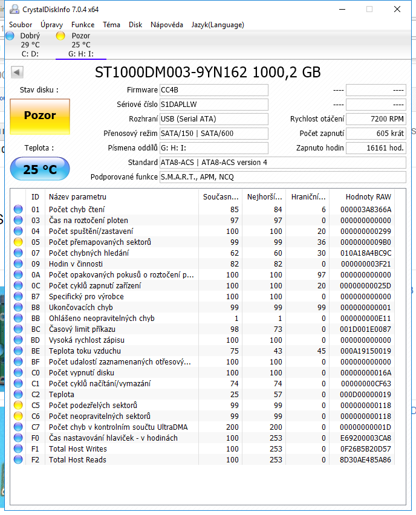416x515 pixels.
Task: Click the 7200 RPM rotation speed field
Action: [376, 119]
